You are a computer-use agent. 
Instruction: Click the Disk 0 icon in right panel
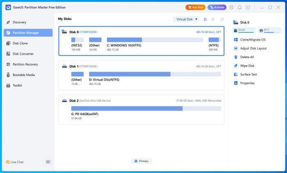pyautogui.click(x=235, y=22)
